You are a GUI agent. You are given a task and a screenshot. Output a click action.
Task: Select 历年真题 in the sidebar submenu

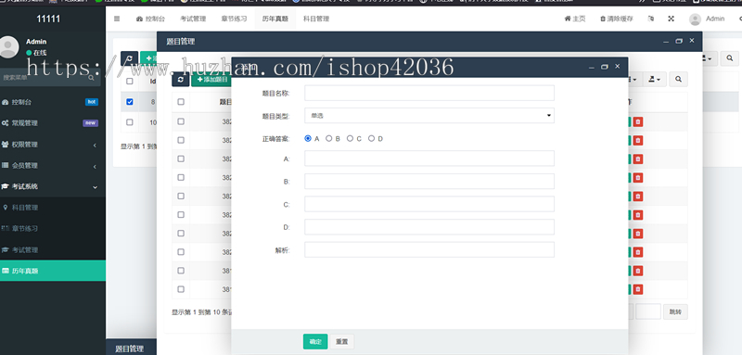[x=53, y=271]
